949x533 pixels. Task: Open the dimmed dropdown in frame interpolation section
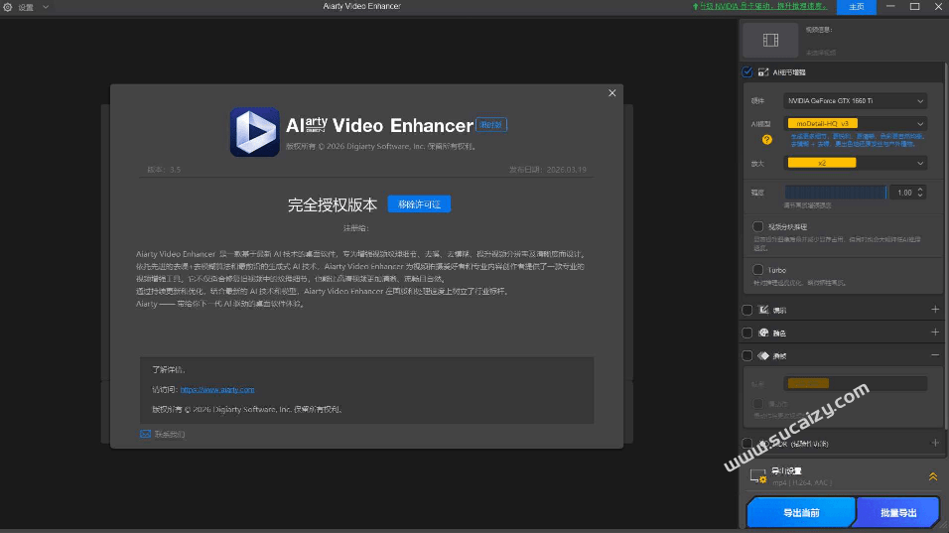(x=855, y=383)
